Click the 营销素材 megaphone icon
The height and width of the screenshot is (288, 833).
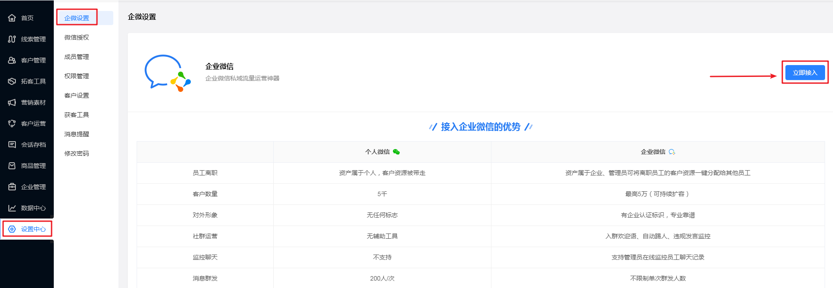pyautogui.click(x=12, y=102)
